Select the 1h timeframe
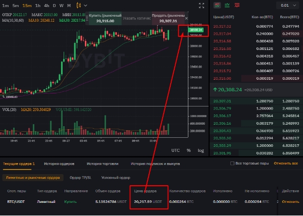303x216 pixels. click(x=37, y=6)
